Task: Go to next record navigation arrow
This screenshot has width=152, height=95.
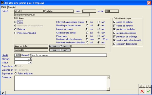Action: (x=147, y=86)
